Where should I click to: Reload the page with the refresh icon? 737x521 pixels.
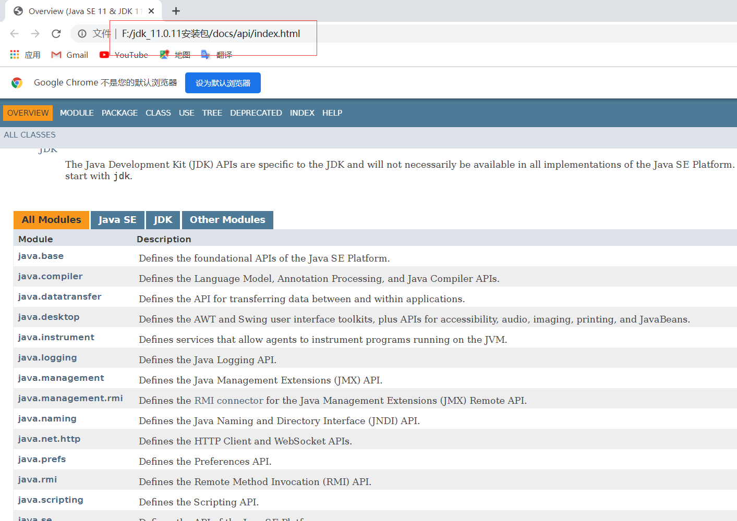click(x=56, y=33)
